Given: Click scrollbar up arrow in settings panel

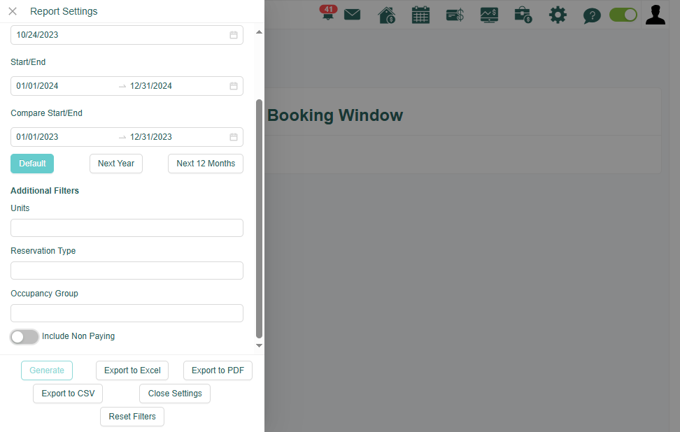Looking at the screenshot, I should (259, 32).
